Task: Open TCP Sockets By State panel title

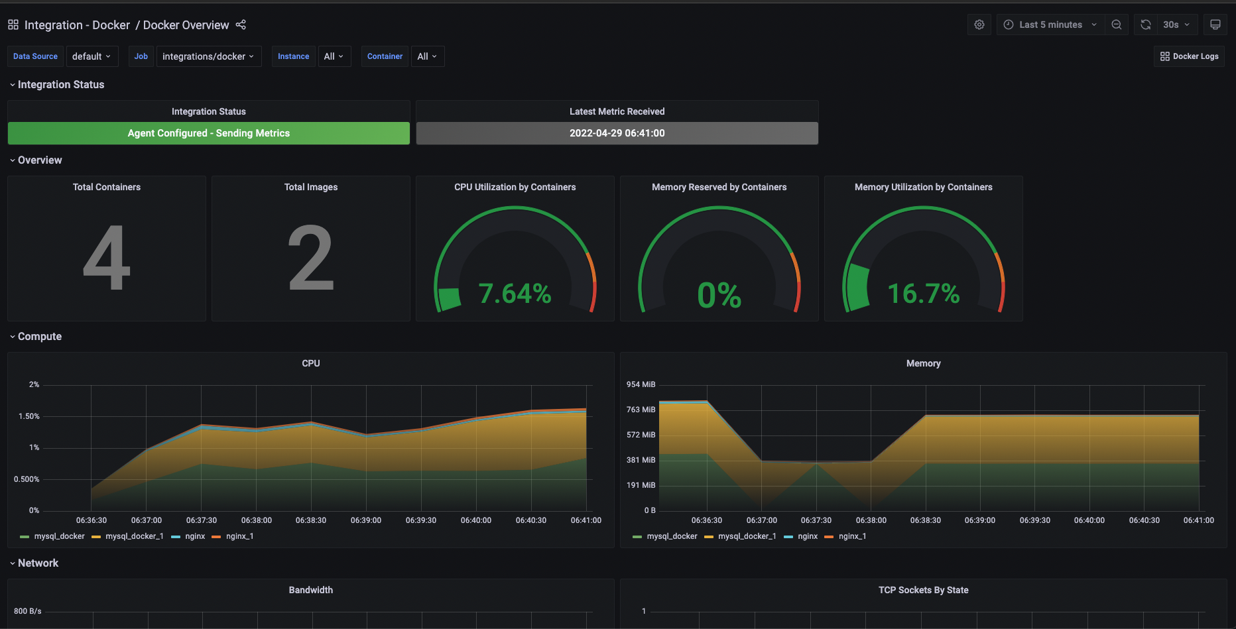Action: [924, 590]
